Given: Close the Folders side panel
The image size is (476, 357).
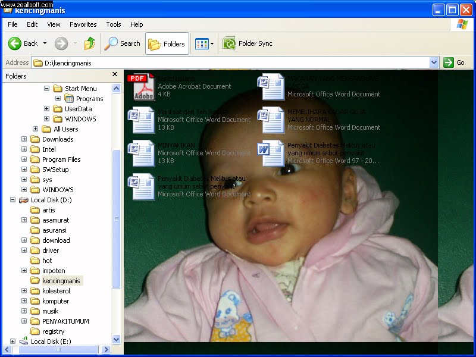Looking at the screenshot, I should [x=114, y=74].
